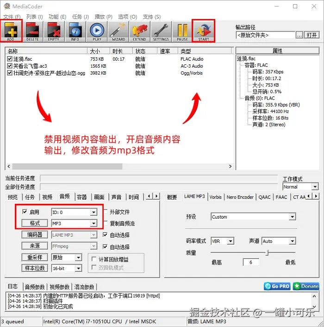324x327 pixels.
Task: Switch to the QAAC encoder tab
Action: (264, 197)
